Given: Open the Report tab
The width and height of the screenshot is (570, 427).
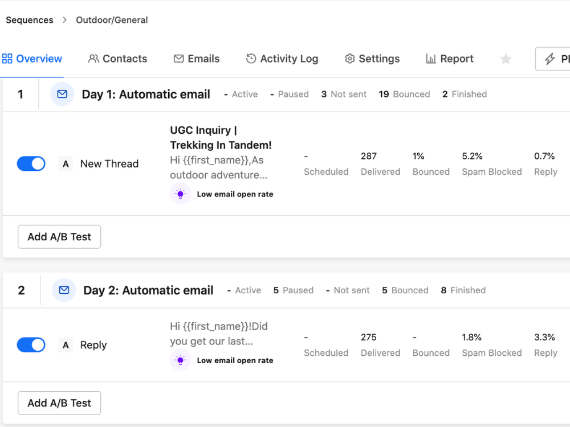Looking at the screenshot, I should 450,59.
